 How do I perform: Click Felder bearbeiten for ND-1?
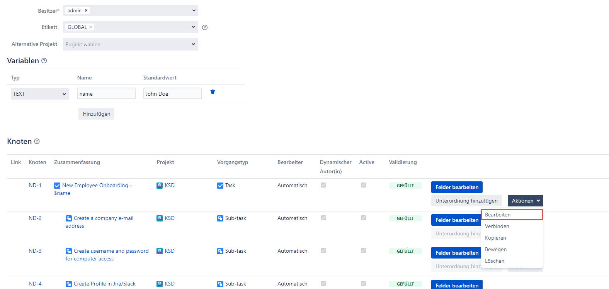[457, 187]
